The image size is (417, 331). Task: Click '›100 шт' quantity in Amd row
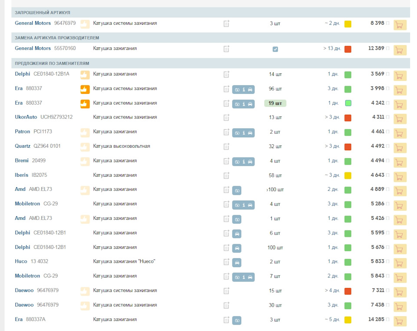click(x=275, y=189)
